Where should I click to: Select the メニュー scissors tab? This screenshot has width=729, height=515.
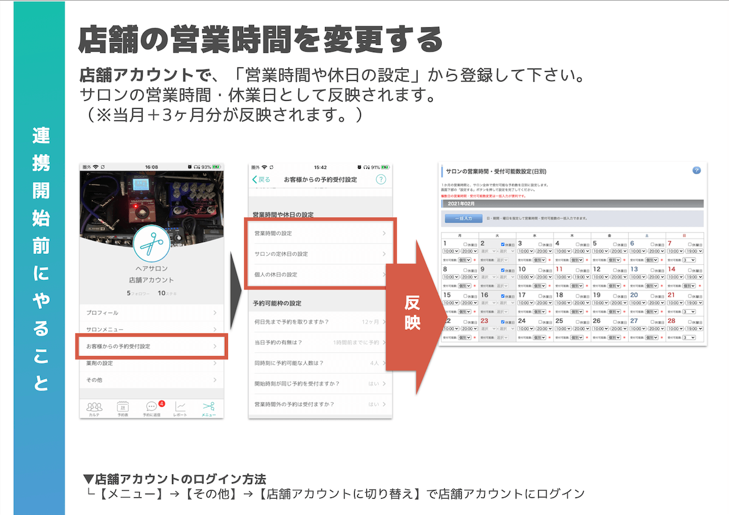208,408
